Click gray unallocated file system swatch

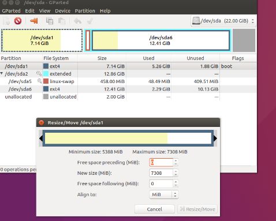[x=46, y=96]
